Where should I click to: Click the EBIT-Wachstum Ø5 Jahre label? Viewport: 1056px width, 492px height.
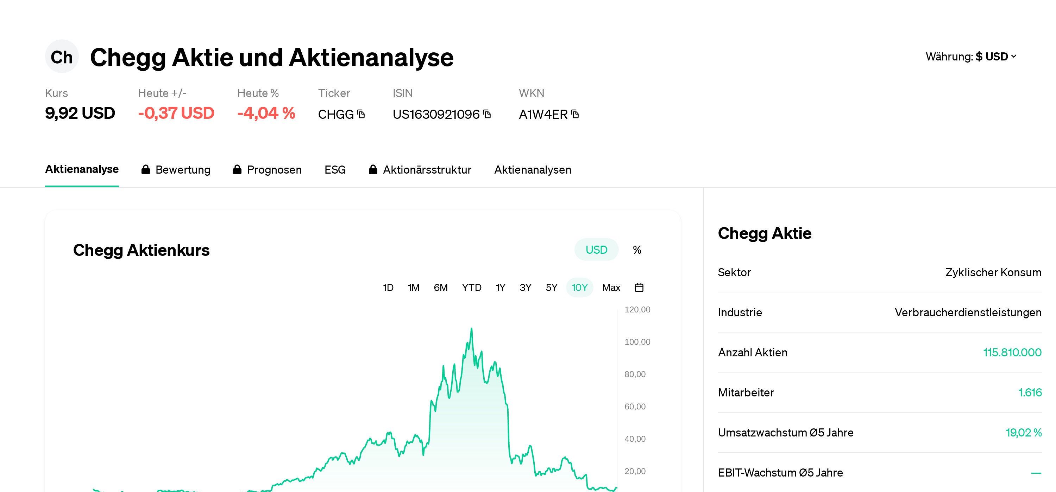[x=780, y=473]
